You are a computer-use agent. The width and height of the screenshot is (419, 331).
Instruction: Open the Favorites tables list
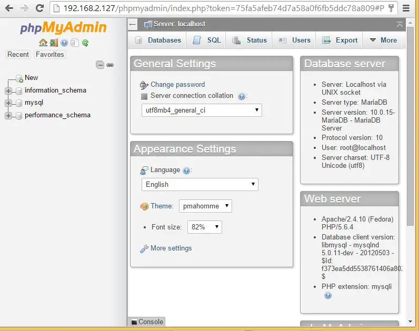tap(49, 55)
